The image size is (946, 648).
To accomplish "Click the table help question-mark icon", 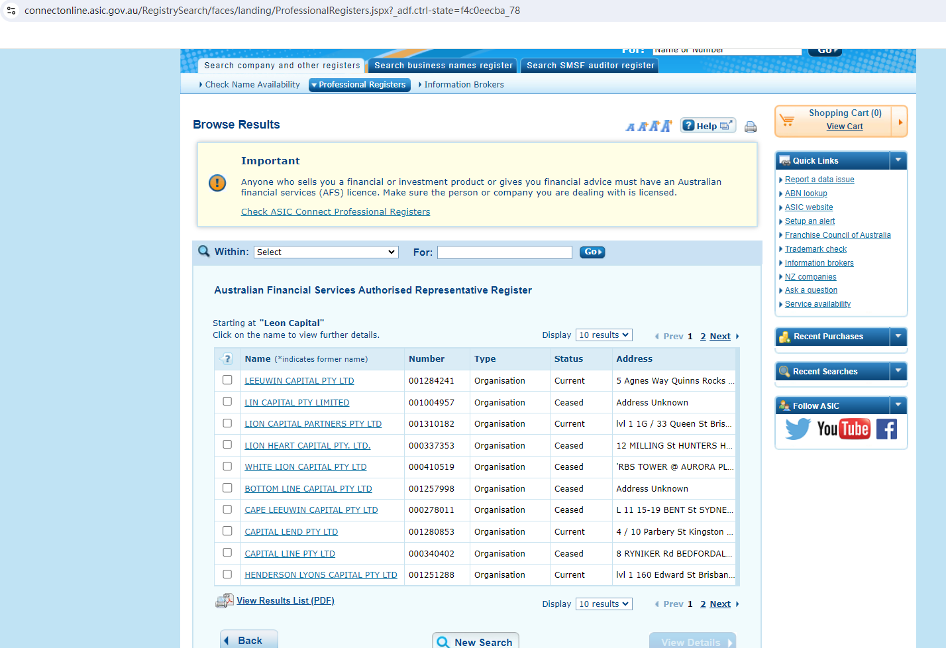I will coord(226,359).
